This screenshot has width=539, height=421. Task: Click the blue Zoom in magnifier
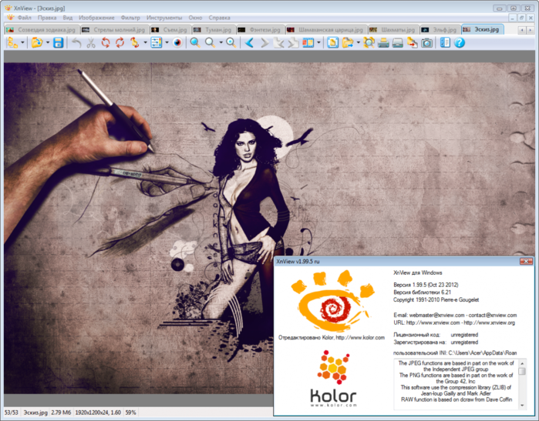pyautogui.click(x=195, y=43)
